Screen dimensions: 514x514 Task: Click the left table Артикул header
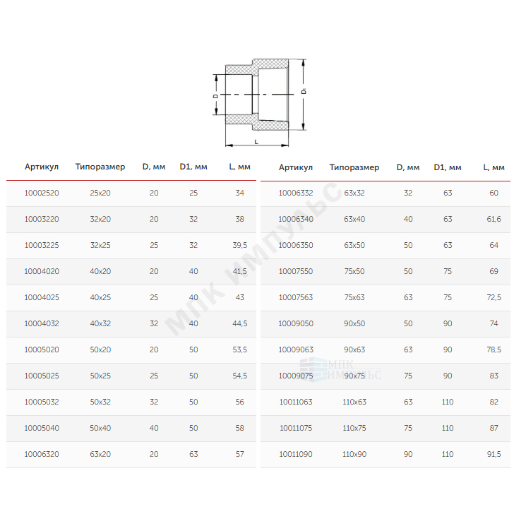click(x=42, y=167)
